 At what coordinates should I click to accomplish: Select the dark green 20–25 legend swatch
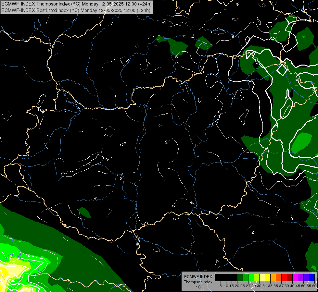click(x=240, y=277)
